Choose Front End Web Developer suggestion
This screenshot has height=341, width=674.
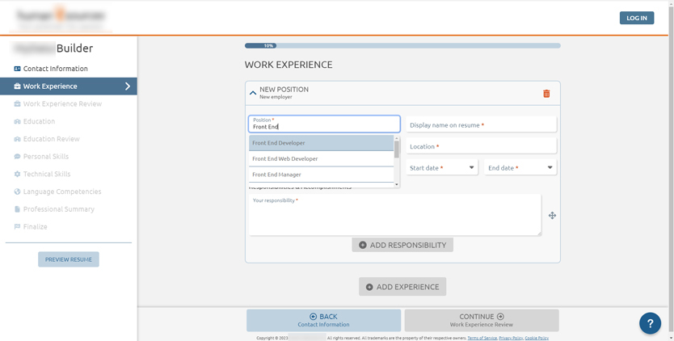pyautogui.click(x=321, y=159)
